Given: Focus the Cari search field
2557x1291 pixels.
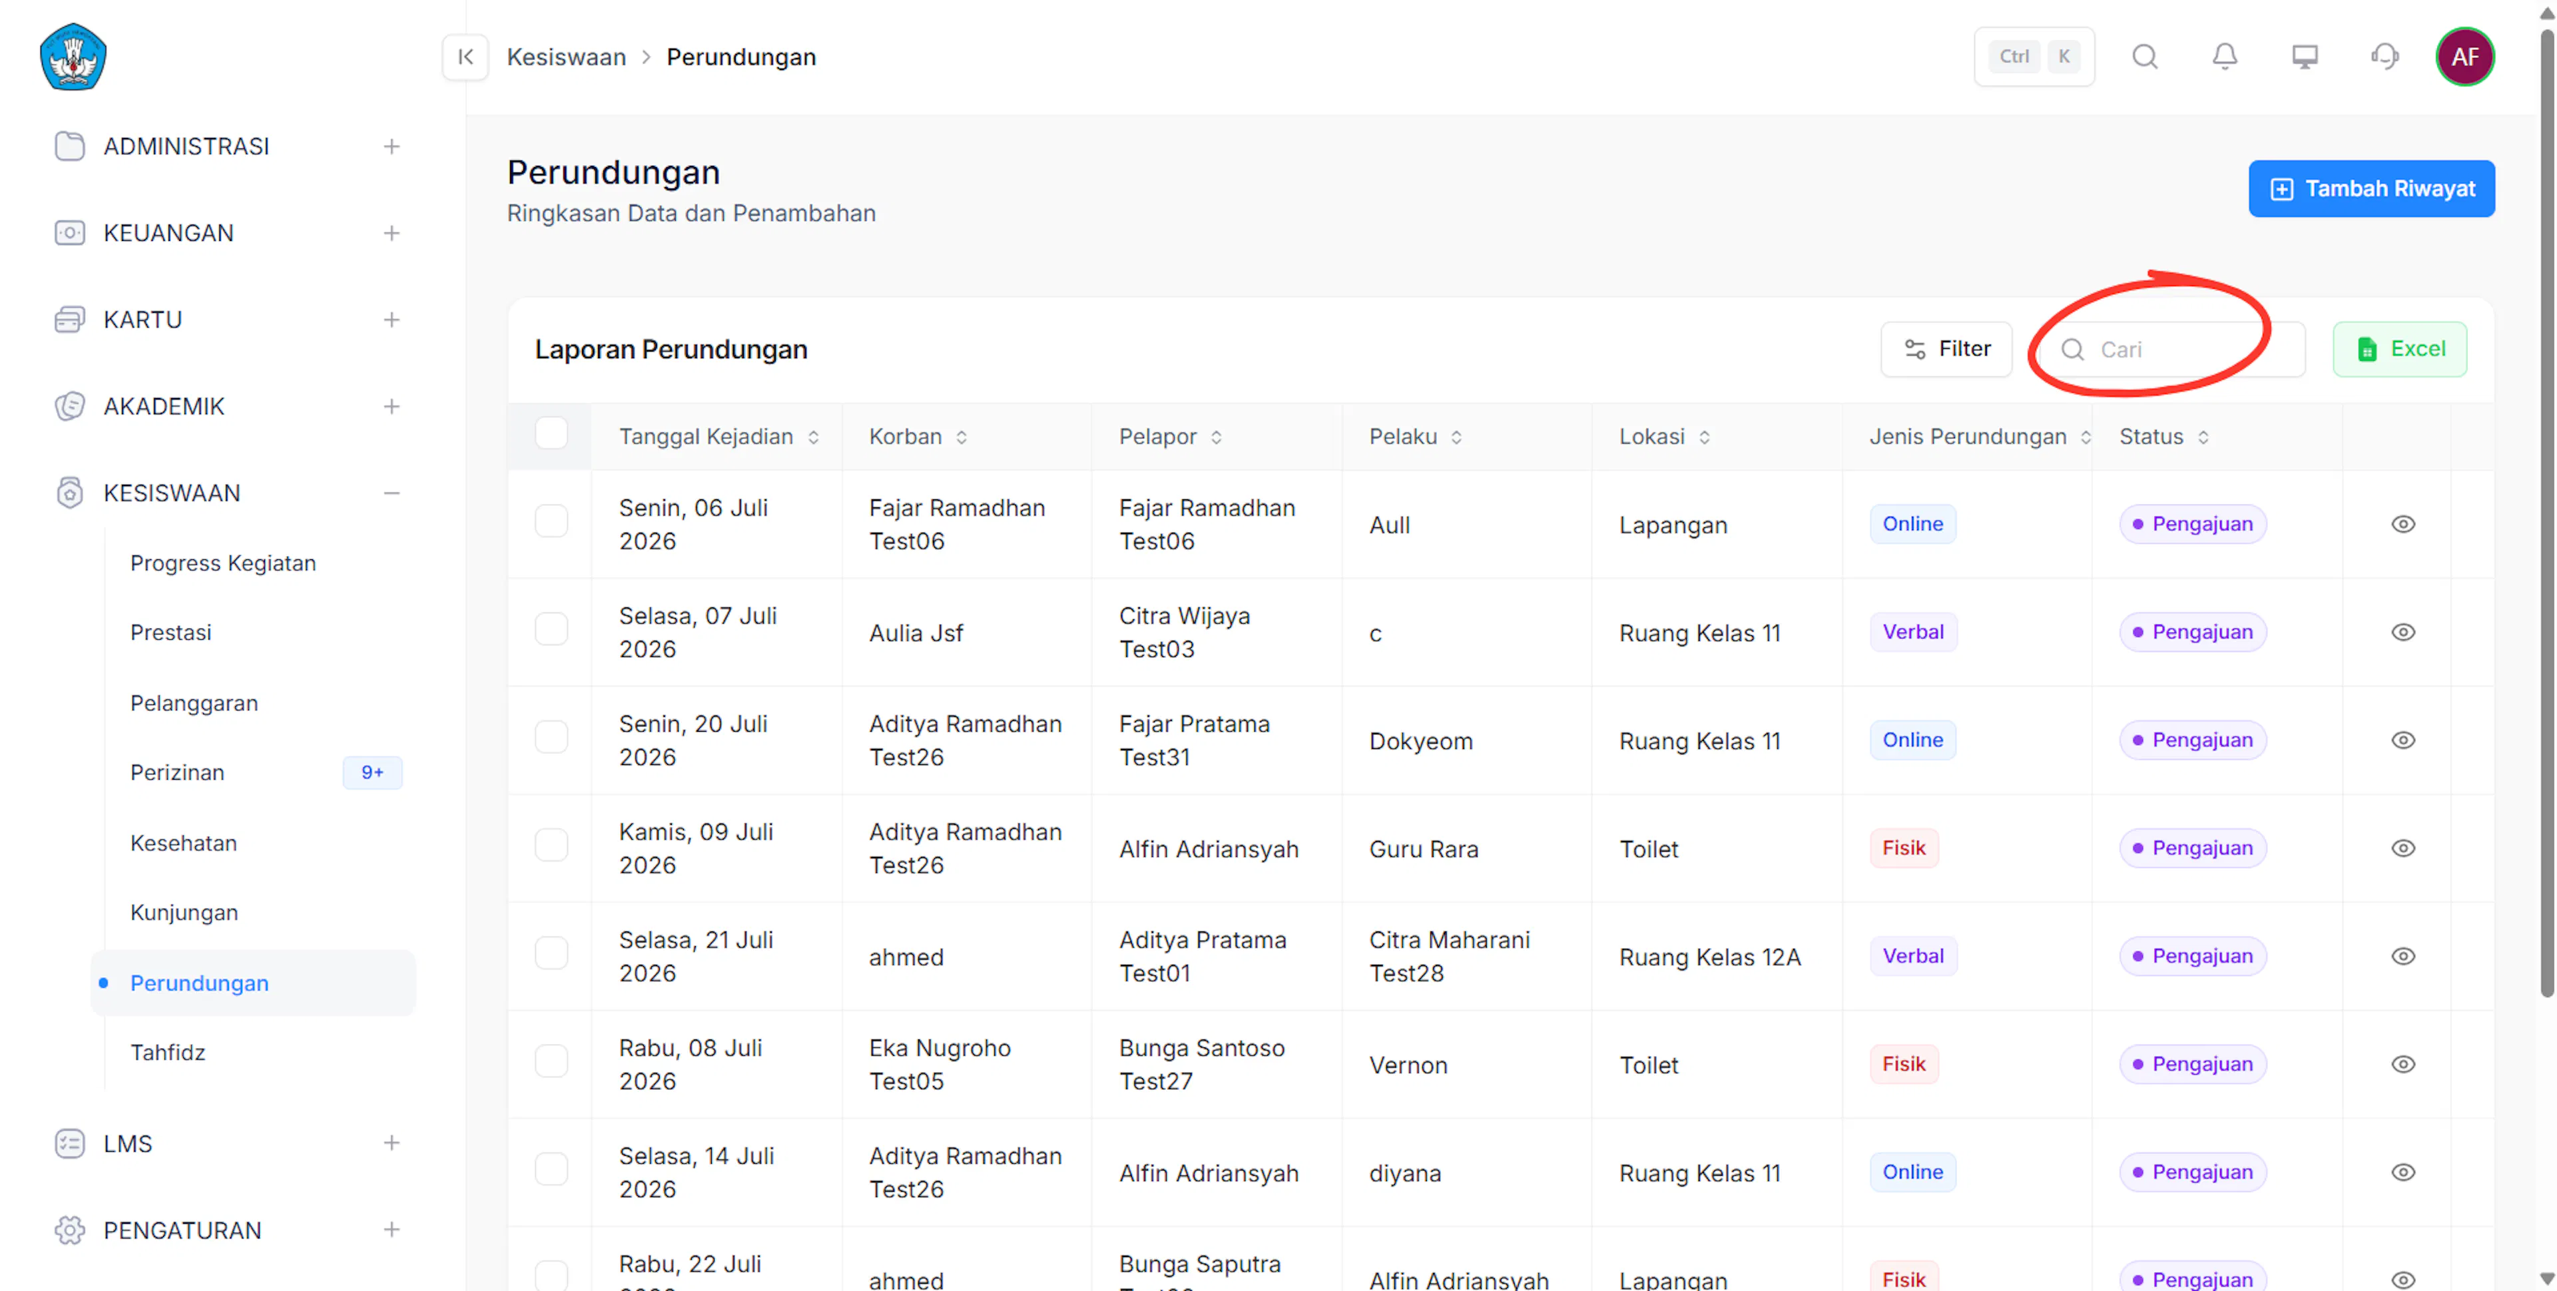Looking at the screenshot, I should pos(2174,350).
